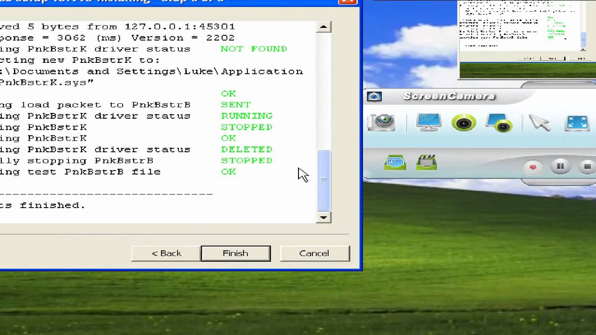
Task: Click the "PnkBstrK.sys" file name text
Action: [43, 82]
